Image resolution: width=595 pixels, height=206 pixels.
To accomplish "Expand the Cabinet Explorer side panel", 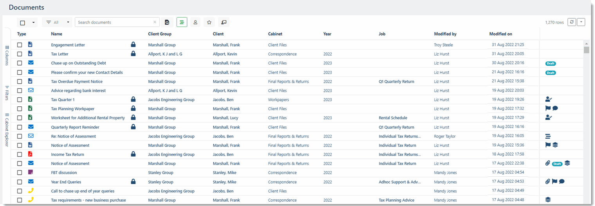I will pyautogui.click(x=7, y=130).
